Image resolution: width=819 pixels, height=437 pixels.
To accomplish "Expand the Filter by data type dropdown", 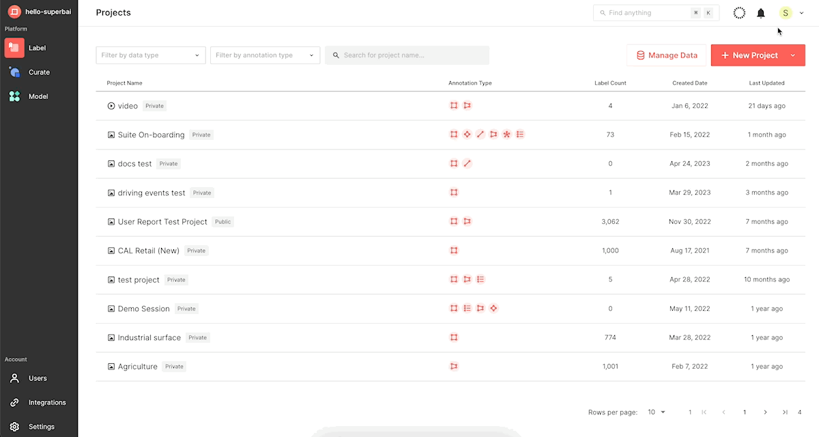I will point(151,55).
